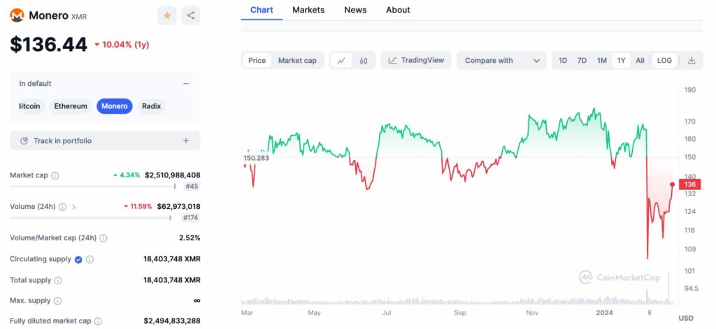
Task: Select the Monero chip
Action: [115, 106]
